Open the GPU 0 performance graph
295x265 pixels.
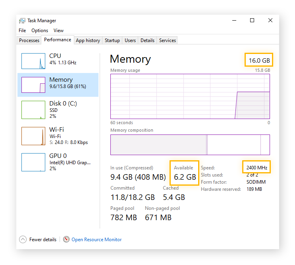coord(33,162)
